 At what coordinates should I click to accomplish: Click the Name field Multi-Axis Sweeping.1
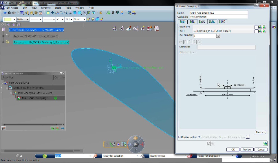click(x=219, y=13)
